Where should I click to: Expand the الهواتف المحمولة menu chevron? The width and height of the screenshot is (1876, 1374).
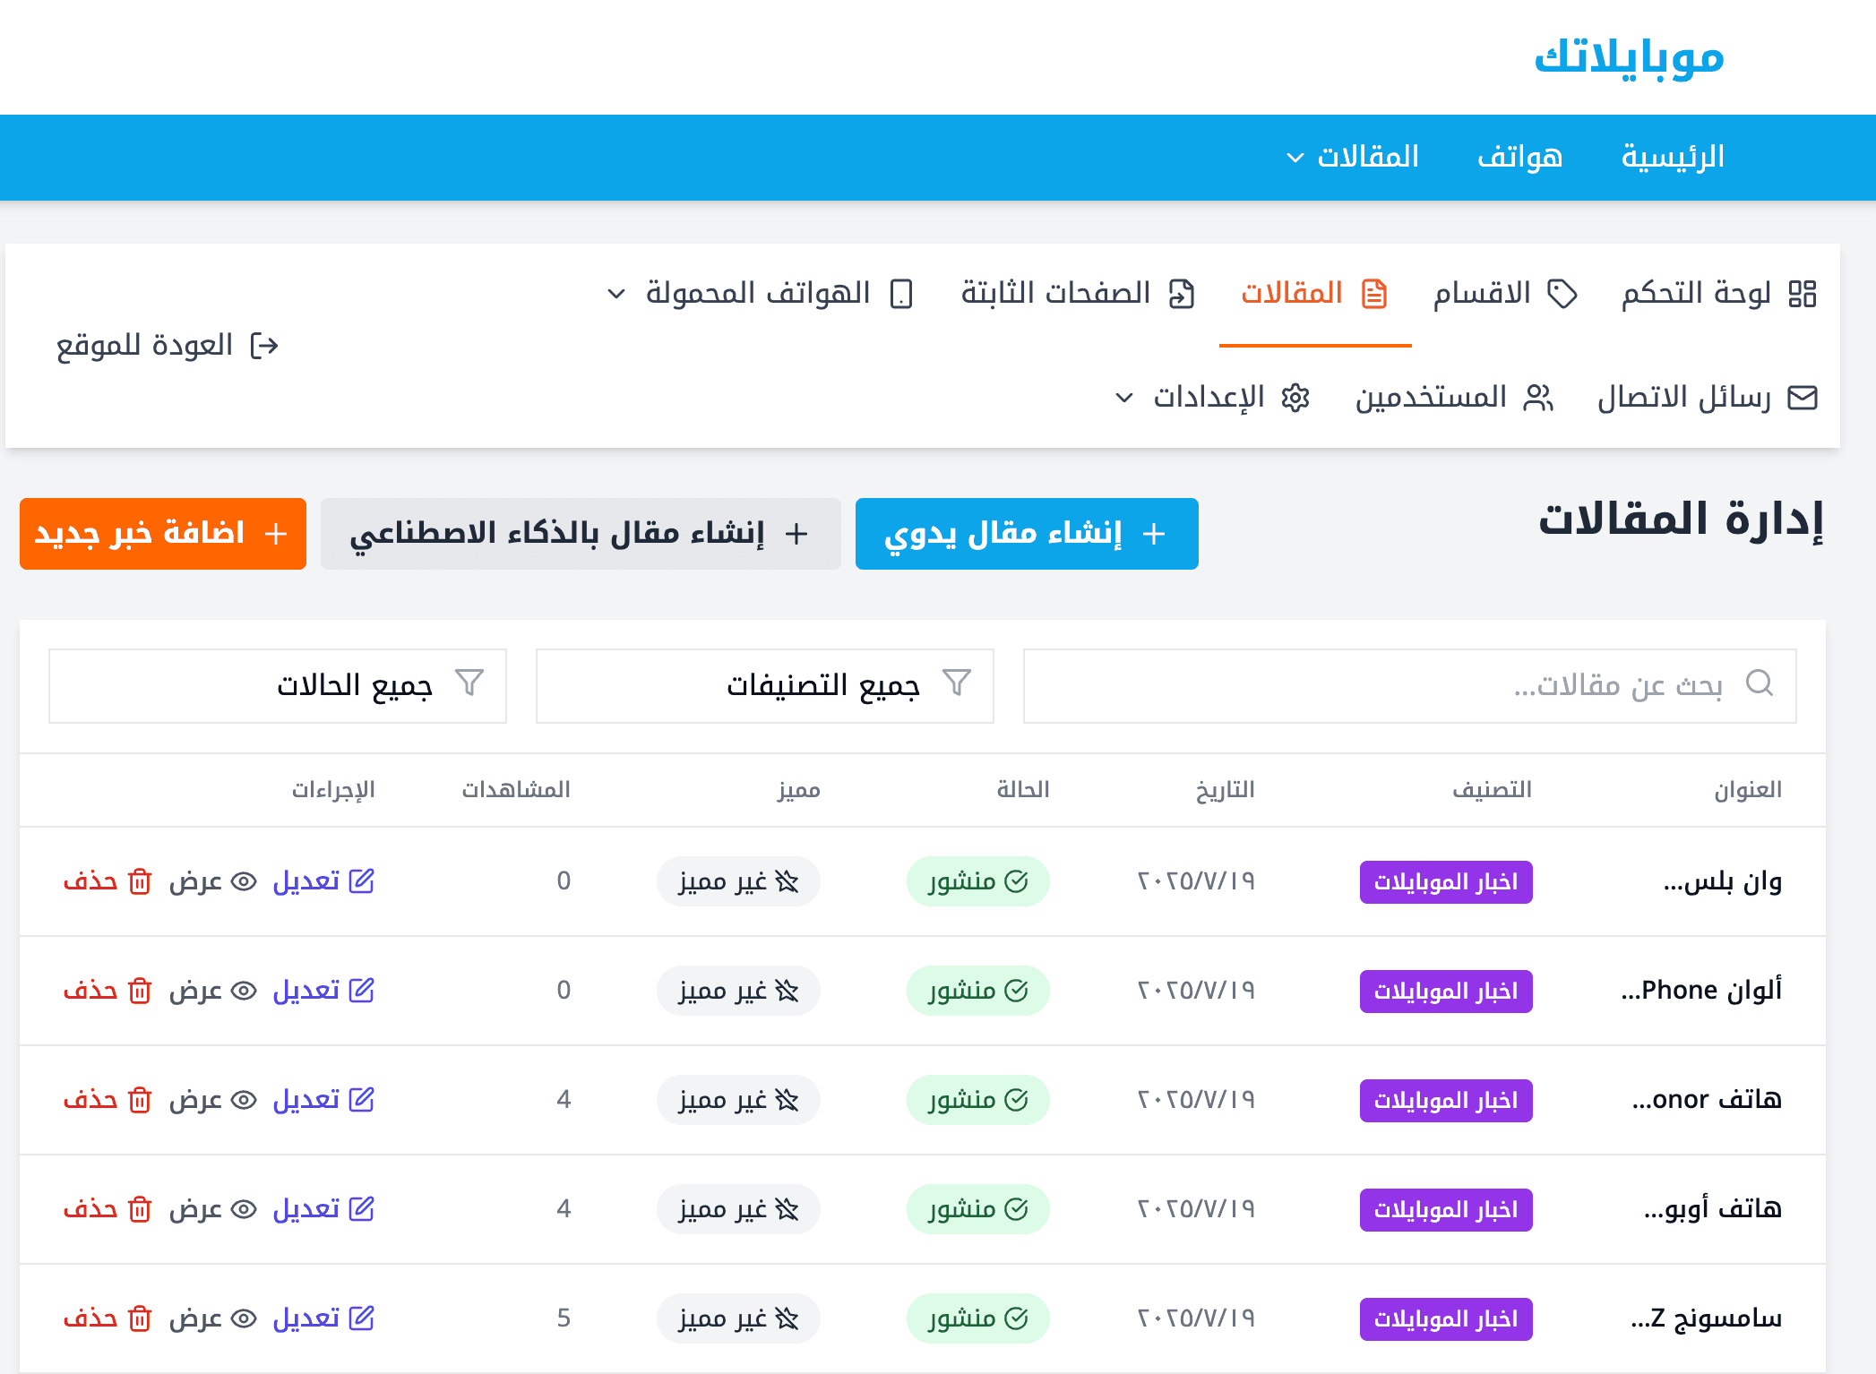pos(616,294)
